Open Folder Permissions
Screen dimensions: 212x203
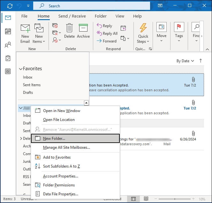click(75, 185)
